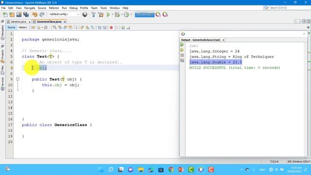Open the Run Project dropdown arrow
The height and width of the screenshot is (175, 311).
pos(112,15)
